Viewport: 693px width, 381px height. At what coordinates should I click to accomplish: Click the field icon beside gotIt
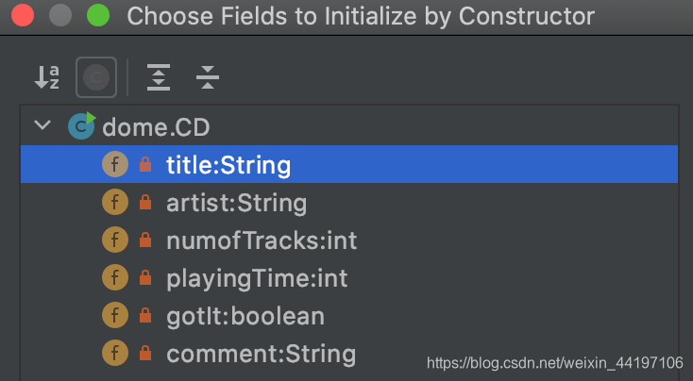coord(115,316)
